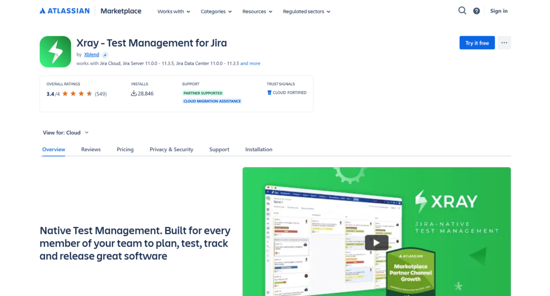
Task: Click the Cloud Fortified label
Action: coord(290,92)
